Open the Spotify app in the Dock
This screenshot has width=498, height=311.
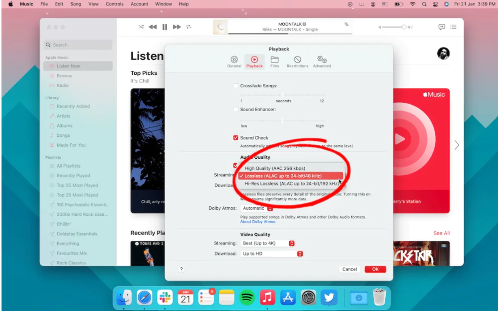(247, 298)
